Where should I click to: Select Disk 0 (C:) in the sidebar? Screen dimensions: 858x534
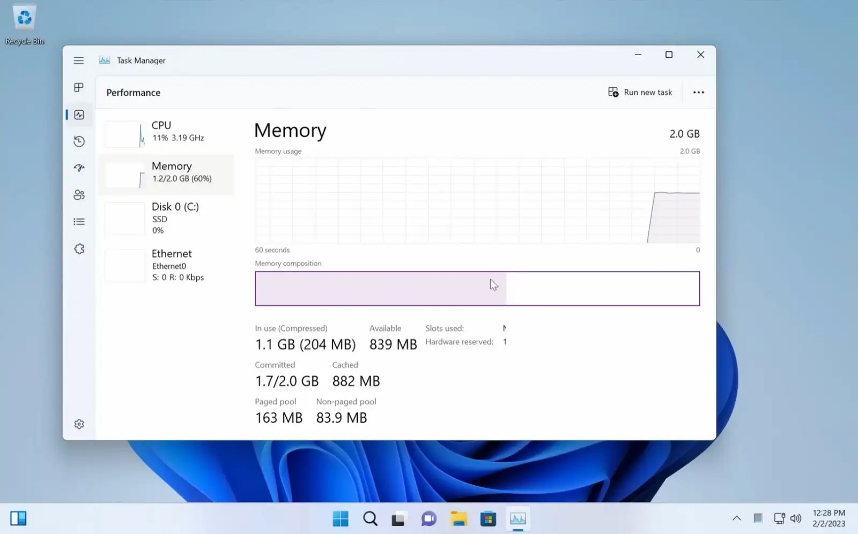coord(166,218)
